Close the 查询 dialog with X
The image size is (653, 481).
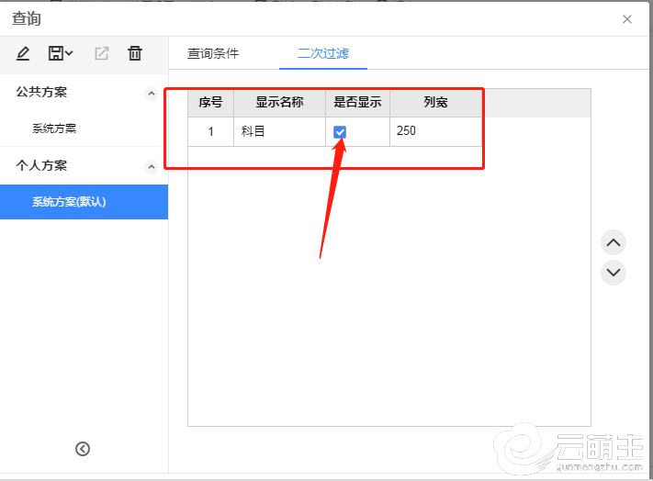tap(627, 19)
